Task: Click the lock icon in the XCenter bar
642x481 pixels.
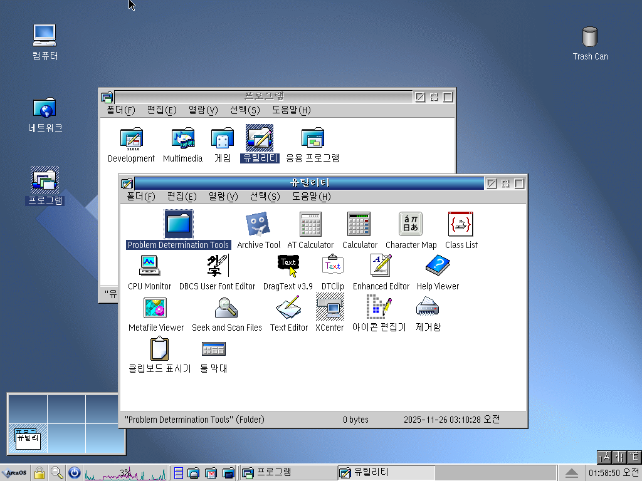Action: [39, 473]
